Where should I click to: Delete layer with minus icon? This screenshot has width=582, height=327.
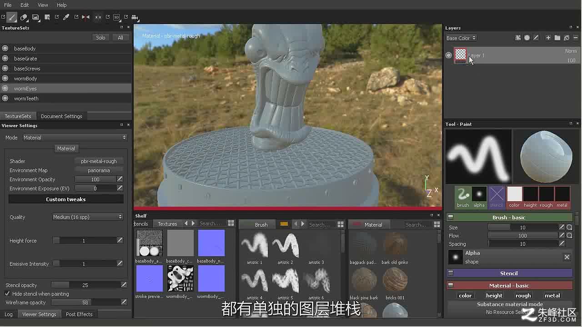point(575,38)
